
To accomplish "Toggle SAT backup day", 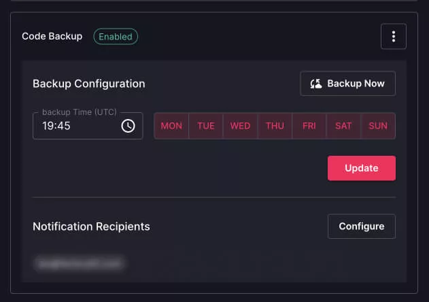I will [344, 126].
